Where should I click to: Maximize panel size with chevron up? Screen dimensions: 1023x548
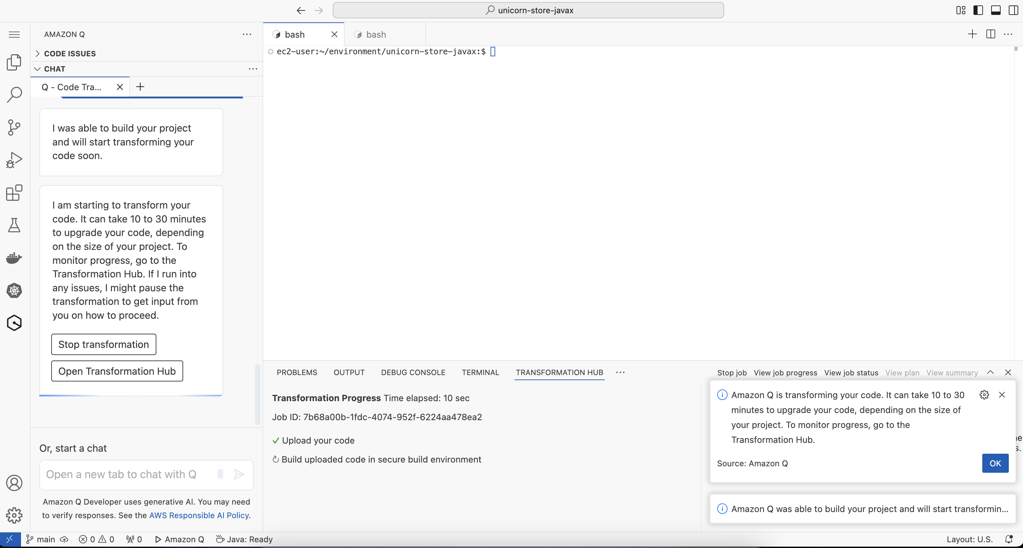(x=990, y=372)
